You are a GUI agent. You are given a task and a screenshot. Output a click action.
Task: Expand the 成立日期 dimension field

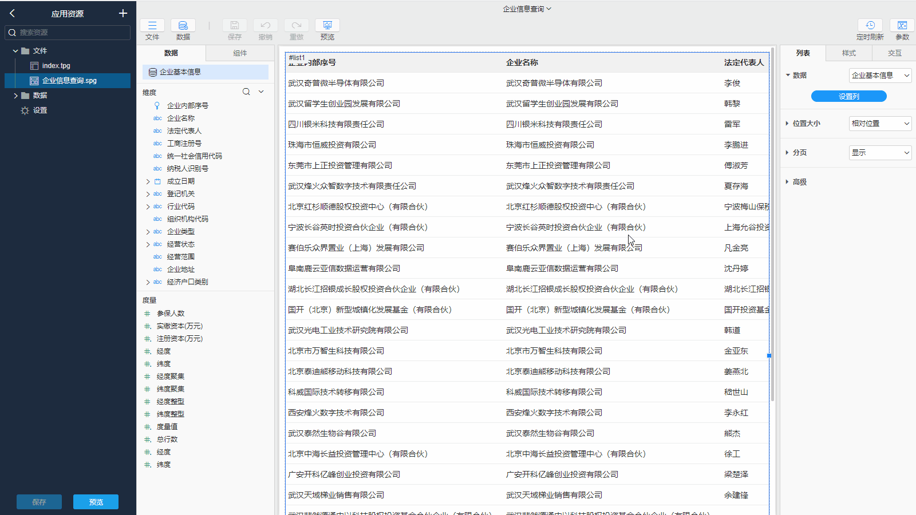(x=148, y=181)
